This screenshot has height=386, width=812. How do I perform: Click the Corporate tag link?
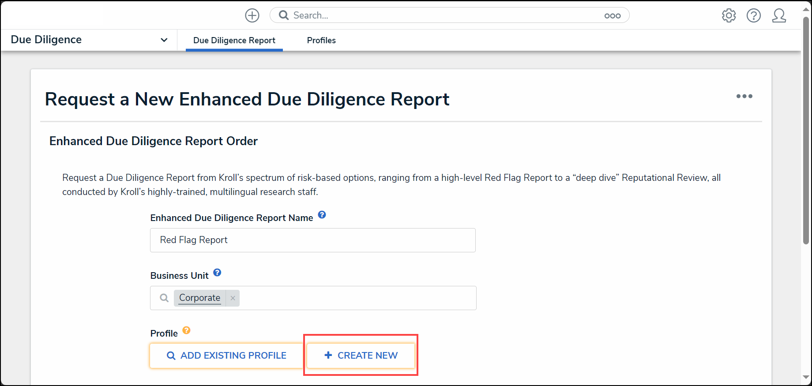(199, 298)
